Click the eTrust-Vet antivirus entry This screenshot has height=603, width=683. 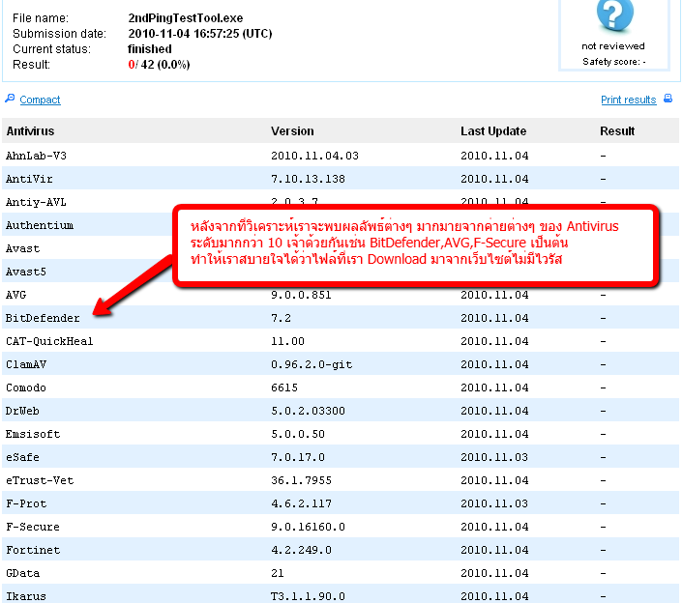coord(40,480)
